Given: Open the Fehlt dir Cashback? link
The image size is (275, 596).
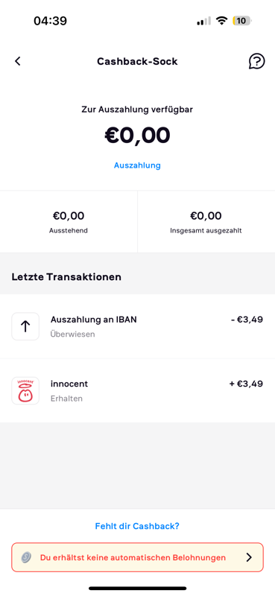Looking at the screenshot, I should click(x=137, y=526).
